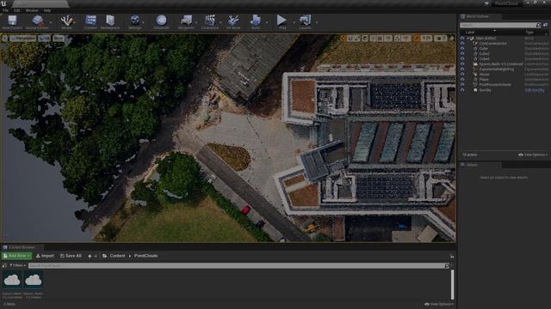The height and width of the screenshot is (309, 551).
Task: Open the Edit menu
Action: [17, 10]
